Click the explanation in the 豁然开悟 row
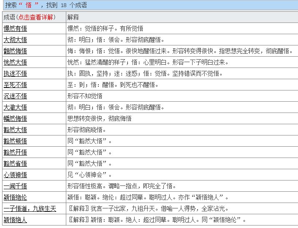 [x=90, y=152]
